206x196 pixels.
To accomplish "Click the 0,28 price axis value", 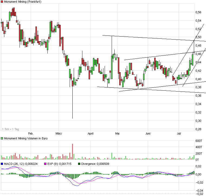I will [x=198, y=129].
